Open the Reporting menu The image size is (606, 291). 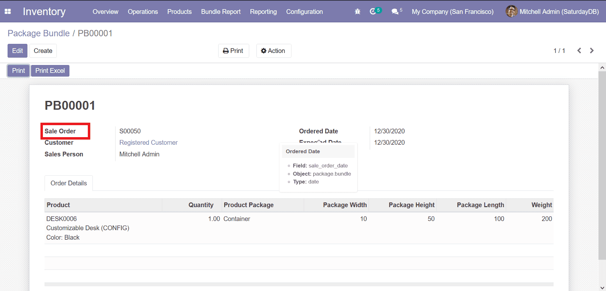pos(263,12)
